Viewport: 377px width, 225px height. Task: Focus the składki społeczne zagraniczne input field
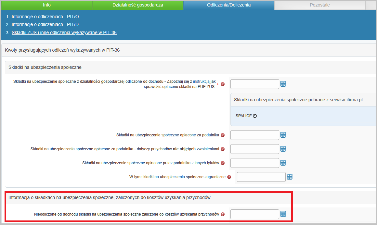[x=261, y=177]
